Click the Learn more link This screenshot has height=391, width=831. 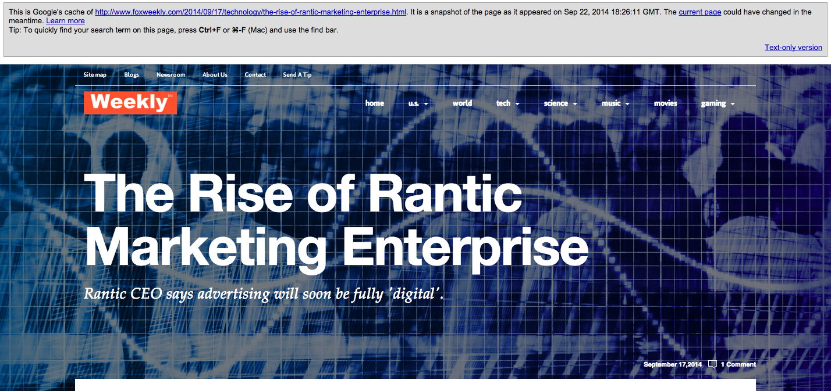(66, 20)
